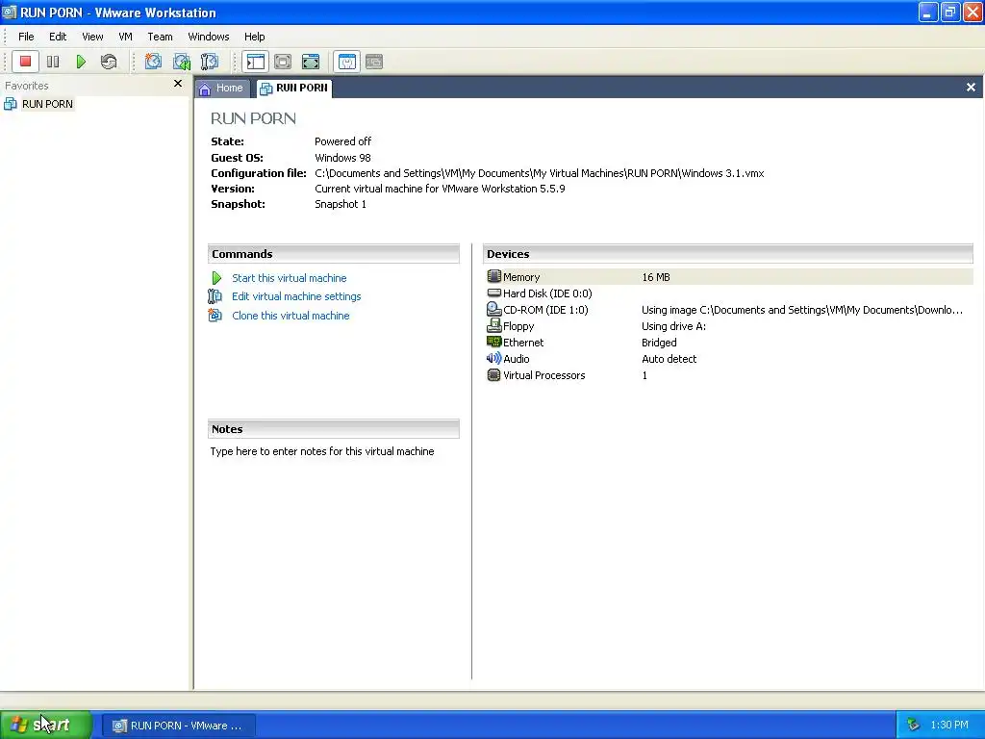
Task: Open the Windows menu
Action: point(209,37)
